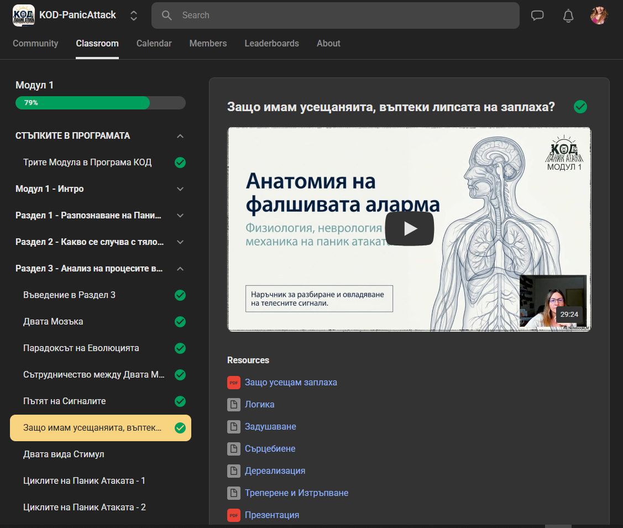Viewport: 623px width, 528px height.
Task: Open the KOD-PanicAttack group logo
Action: coord(23,15)
